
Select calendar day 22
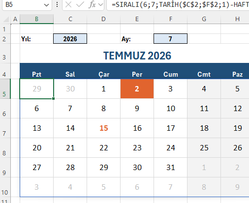[x=103, y=148]
